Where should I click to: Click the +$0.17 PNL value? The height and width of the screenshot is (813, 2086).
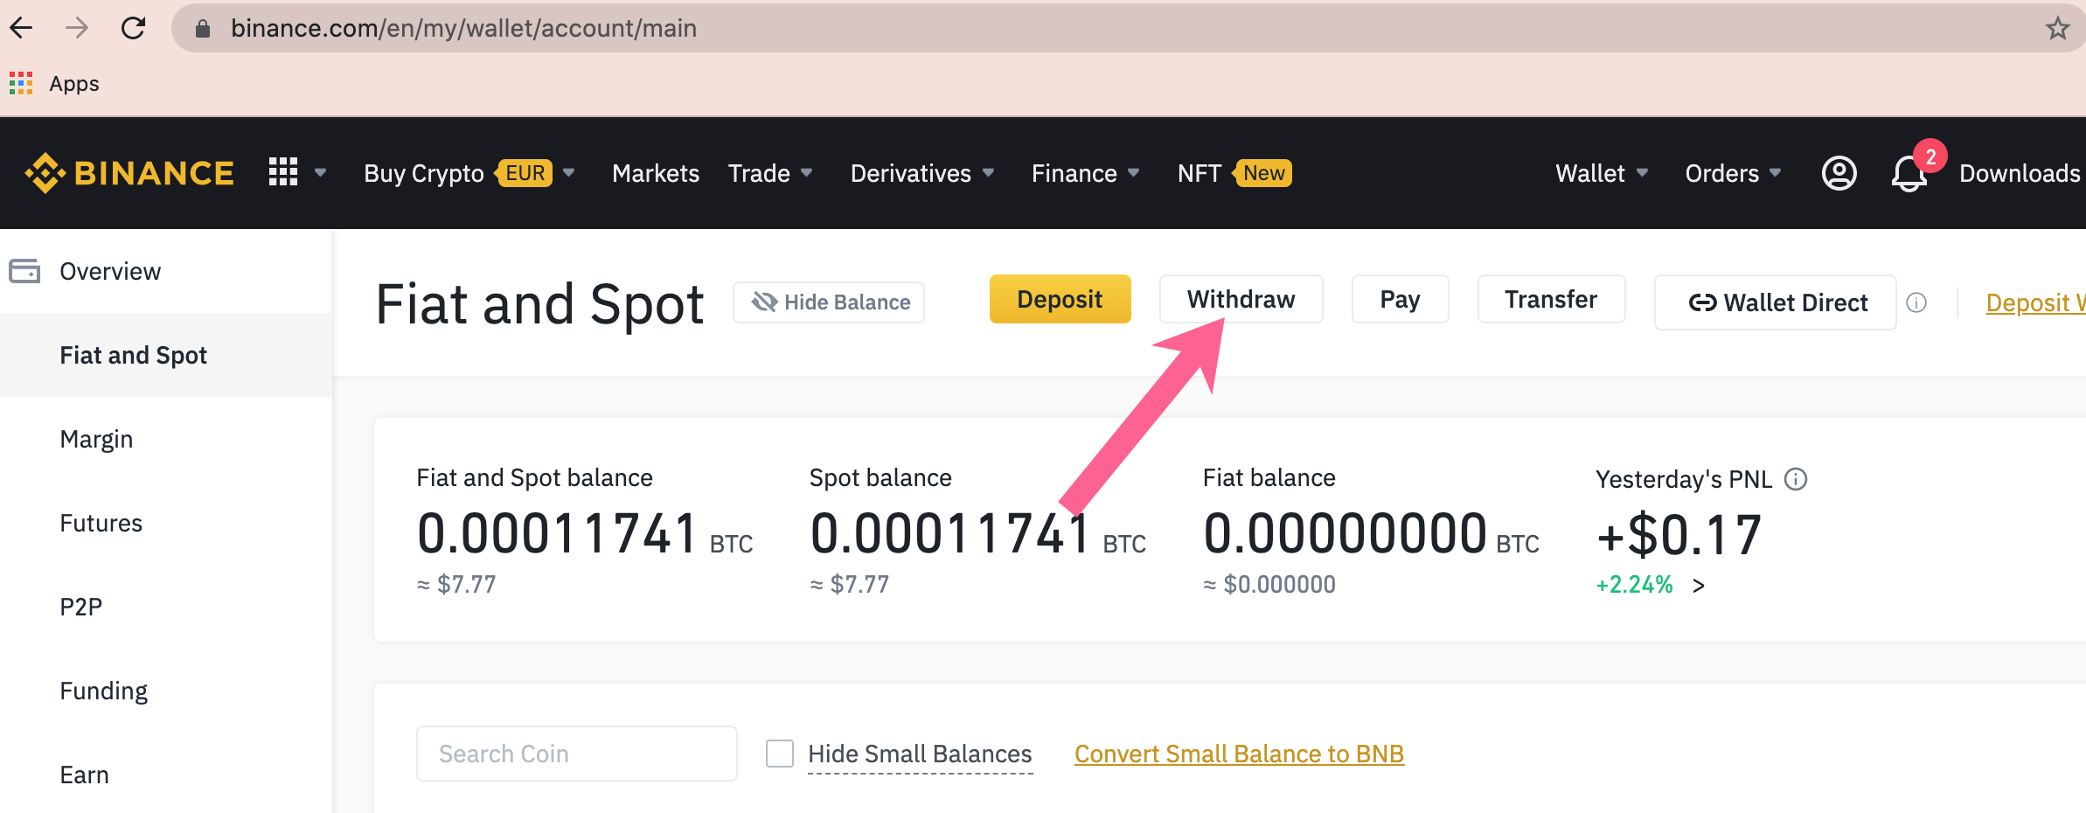click(1679, 535)
